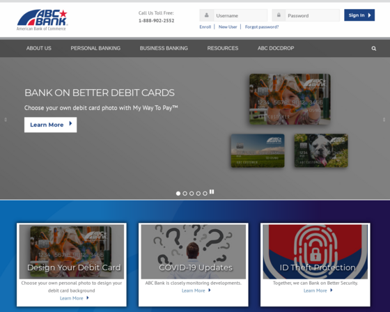
Task: Click the ID Theft Protection fingerprint image
Action: (315, 251)
